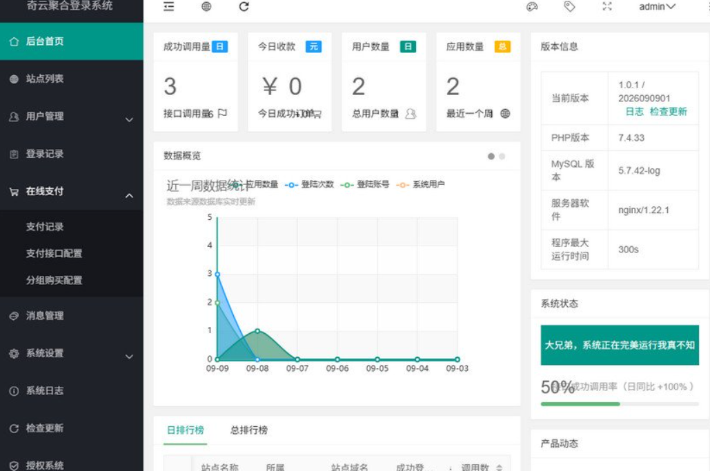710x471 pixels.
Task: Click the 站点名称 column header
Action: point(220,468)
